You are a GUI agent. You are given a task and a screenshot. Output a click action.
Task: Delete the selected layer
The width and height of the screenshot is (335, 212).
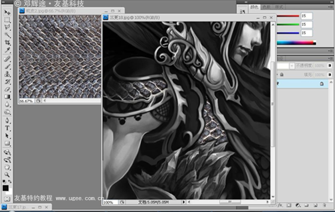(x=324, y=205)
